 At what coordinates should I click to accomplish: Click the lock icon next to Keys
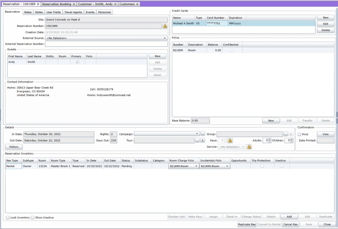[230, 141]
